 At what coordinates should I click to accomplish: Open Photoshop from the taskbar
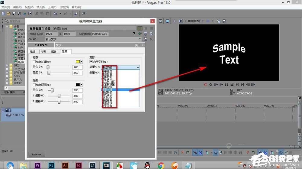click(51, 165)
